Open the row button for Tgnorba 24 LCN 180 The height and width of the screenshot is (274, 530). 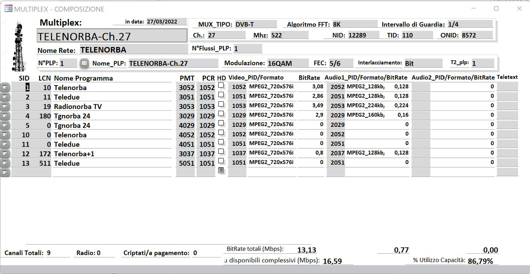tap(5, 116)
